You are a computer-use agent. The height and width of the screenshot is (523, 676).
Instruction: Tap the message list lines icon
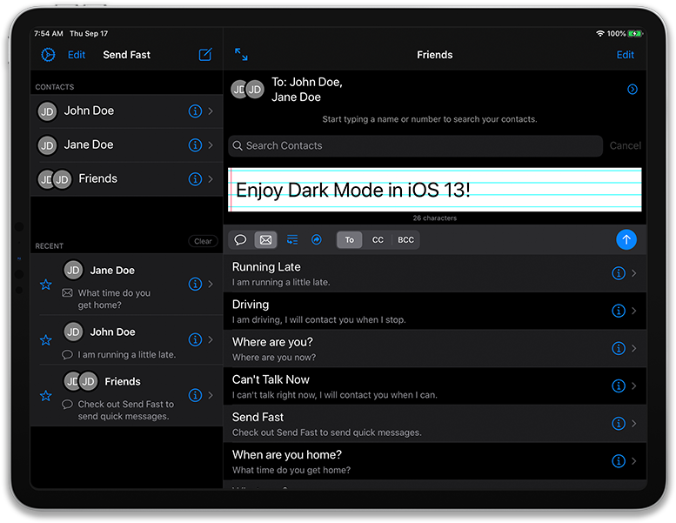click(292, 239)
